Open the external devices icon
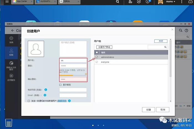Image resolution: width=194 pixels, height=129 pixels. pyautogui.click(x=139, y=2)
